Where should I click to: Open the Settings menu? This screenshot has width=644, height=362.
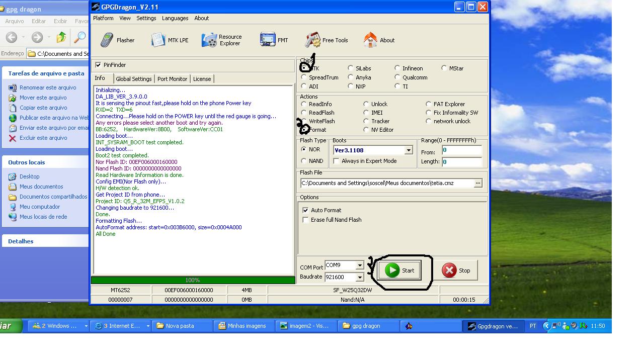click(146, 18)
